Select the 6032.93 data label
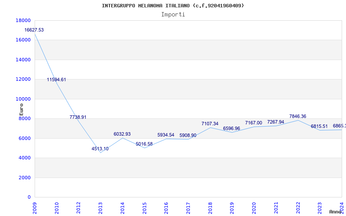Image resolution: width=346 pixels, height=216 pixels. coord(122,134)
